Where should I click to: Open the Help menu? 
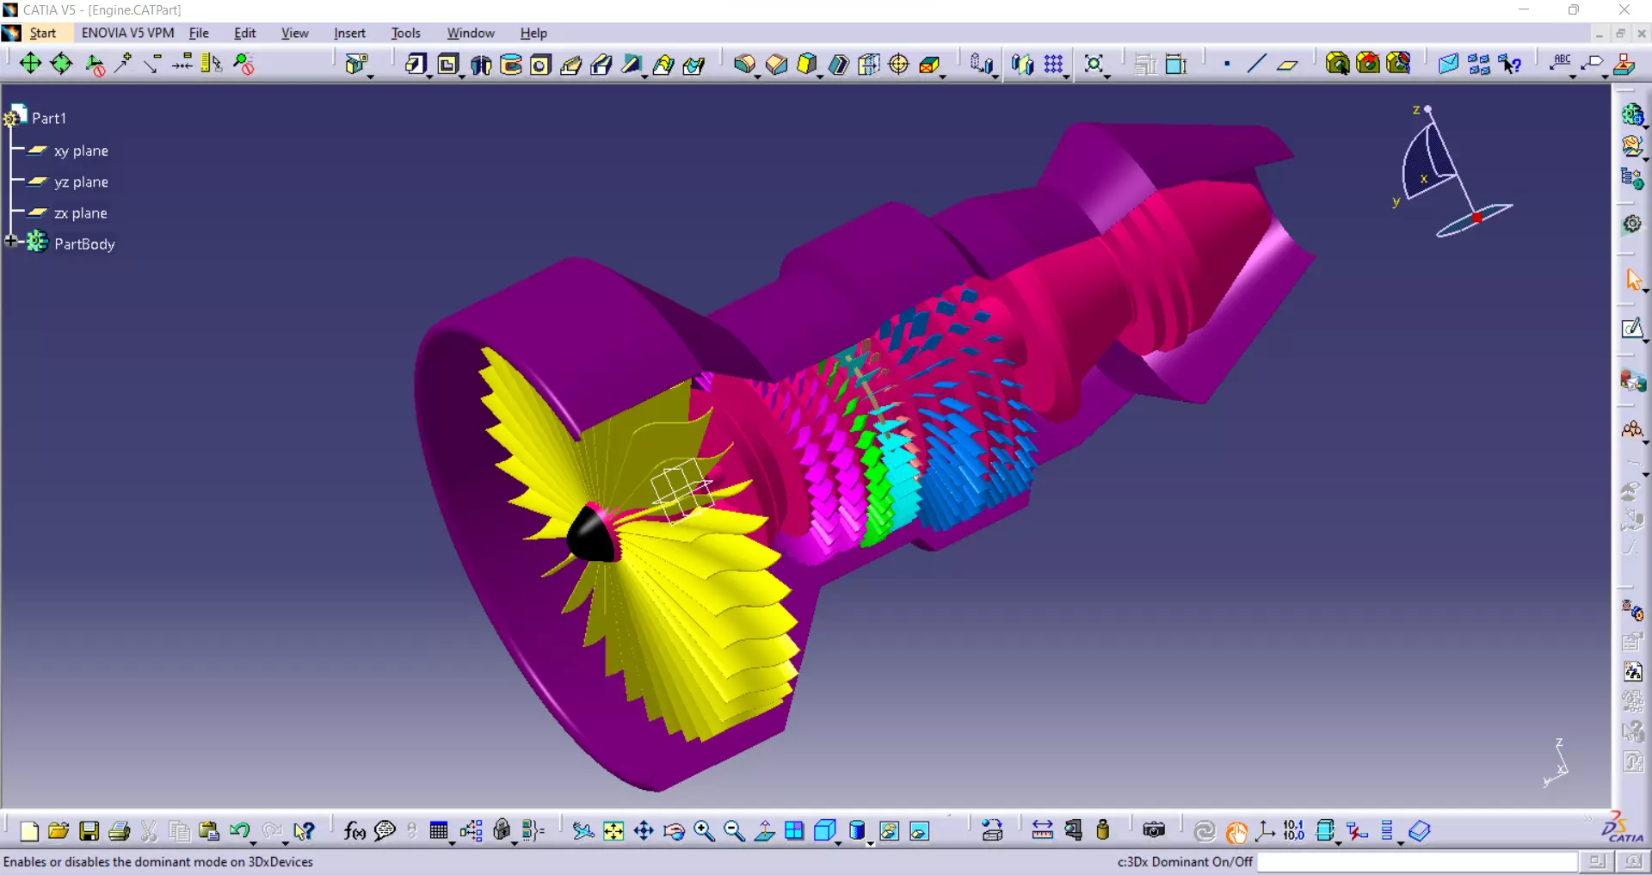tap(533, 33)
